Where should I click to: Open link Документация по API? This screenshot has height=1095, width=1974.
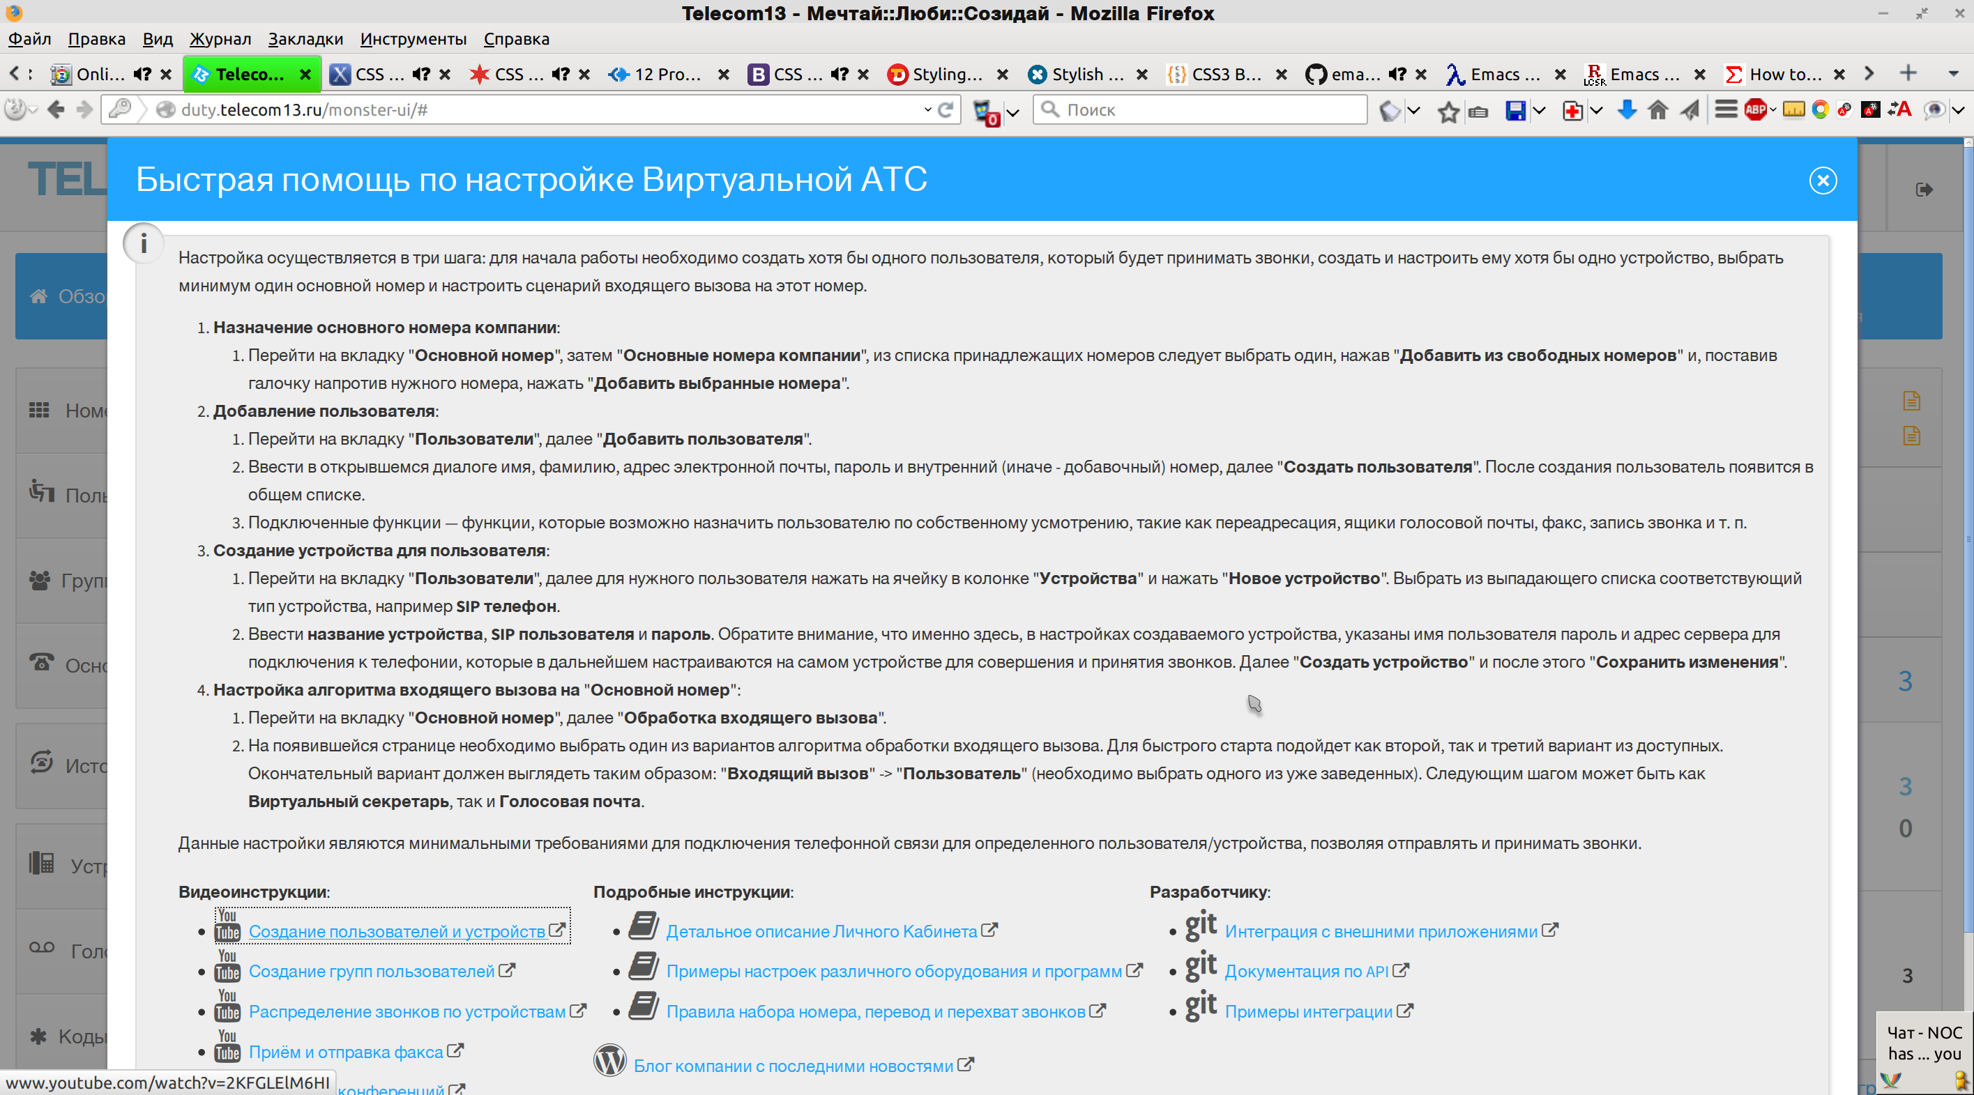tap(1307, 972)
